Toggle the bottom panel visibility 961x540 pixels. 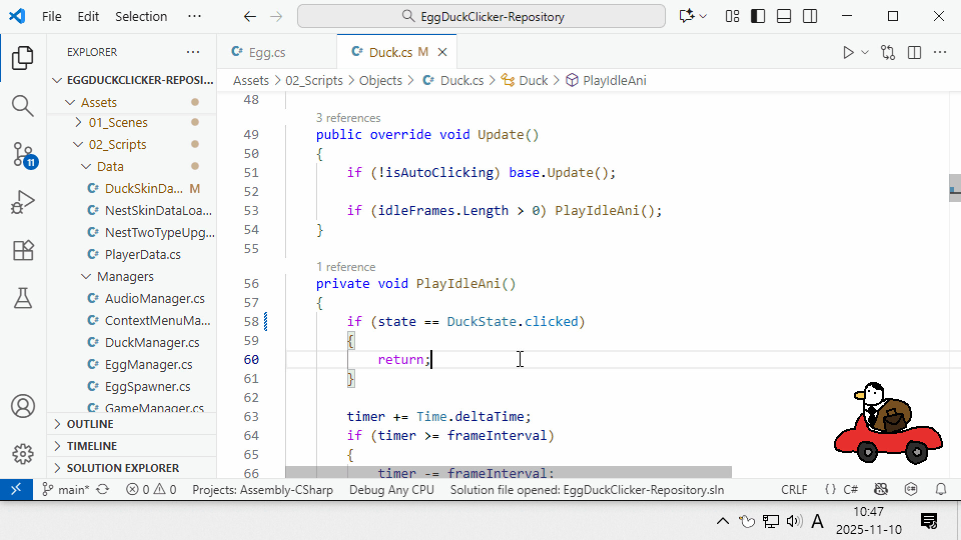(783, 16)
